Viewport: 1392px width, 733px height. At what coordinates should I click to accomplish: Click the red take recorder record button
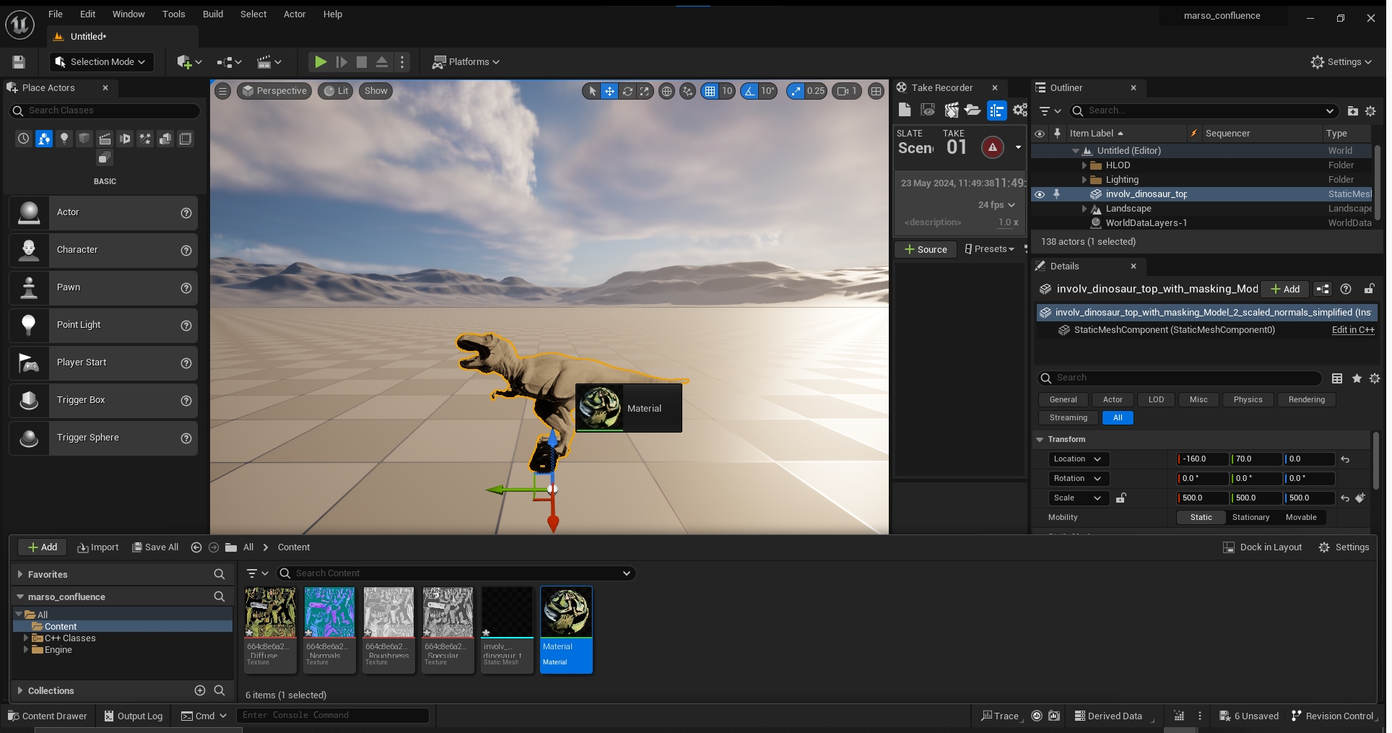993,147
